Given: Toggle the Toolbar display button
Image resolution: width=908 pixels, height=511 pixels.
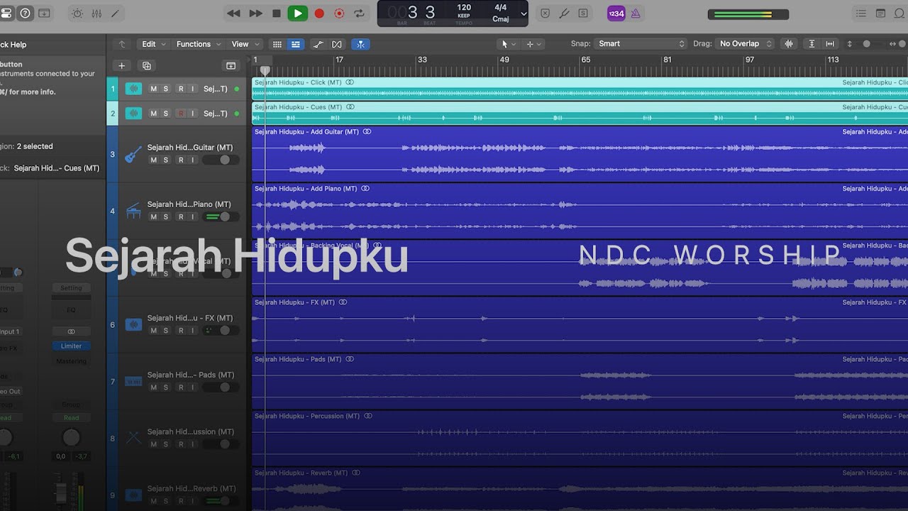Looking at the screenshot, I should (x=44, y=13).
